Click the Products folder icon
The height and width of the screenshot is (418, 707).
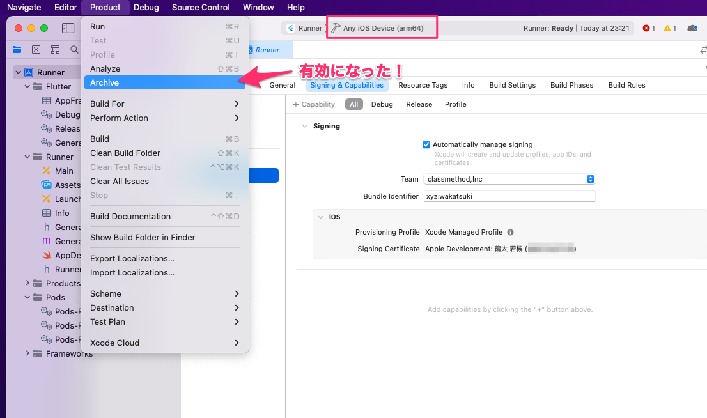[38, 283]
